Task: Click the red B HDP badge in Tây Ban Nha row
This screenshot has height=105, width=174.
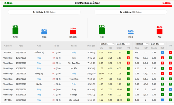Action: coord(162,63)
